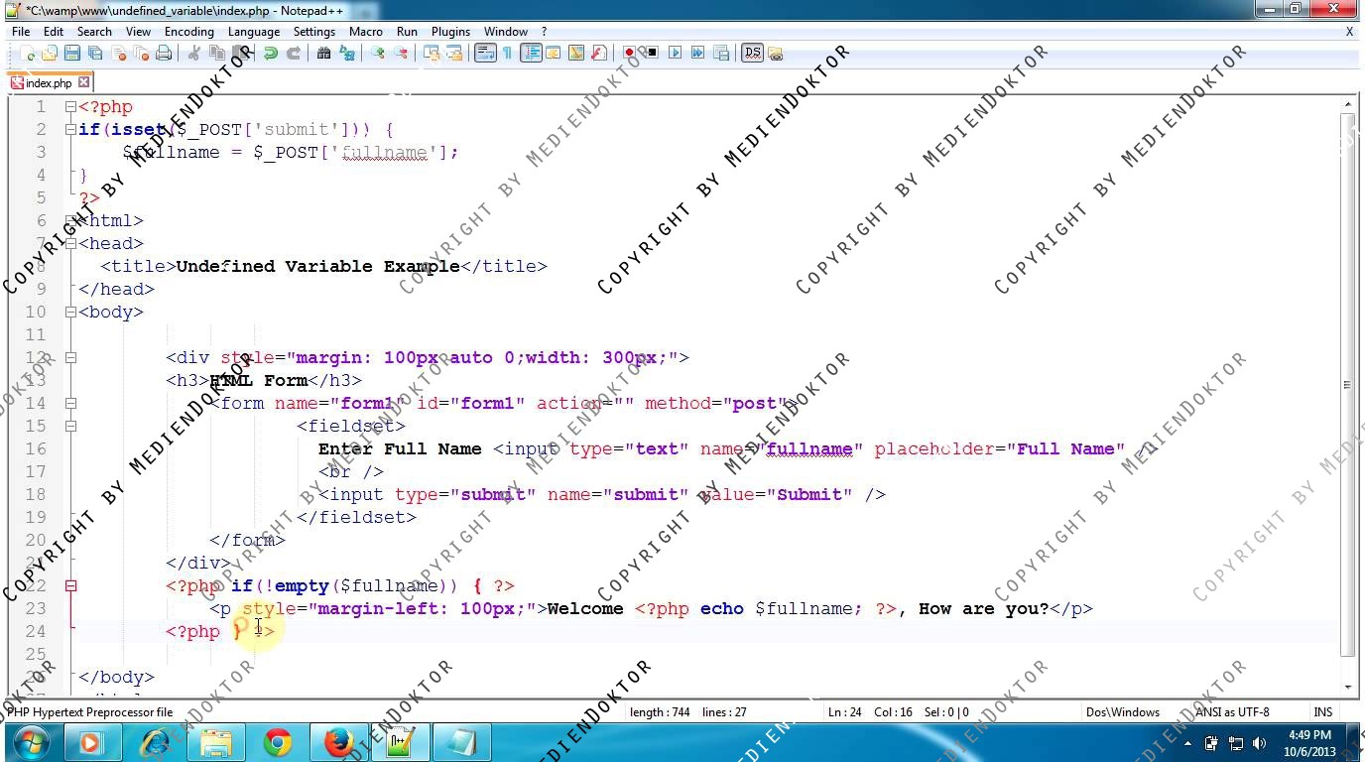Collapse the body fold on line 10
This screenshot has height=762, width=1365.
click(x=70, y=312)
